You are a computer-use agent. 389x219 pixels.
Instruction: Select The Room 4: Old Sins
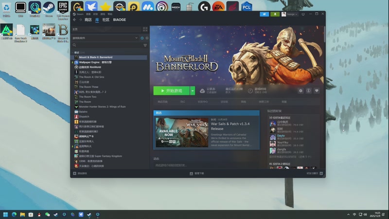tap(109, 77)
